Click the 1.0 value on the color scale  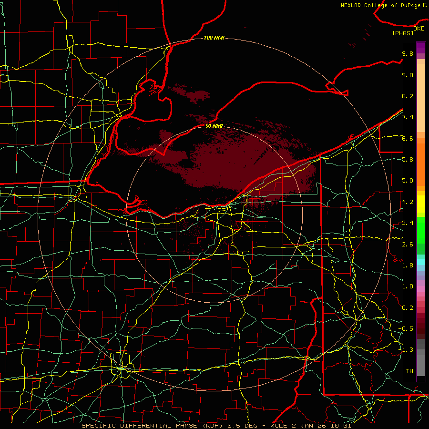[408, 286]
